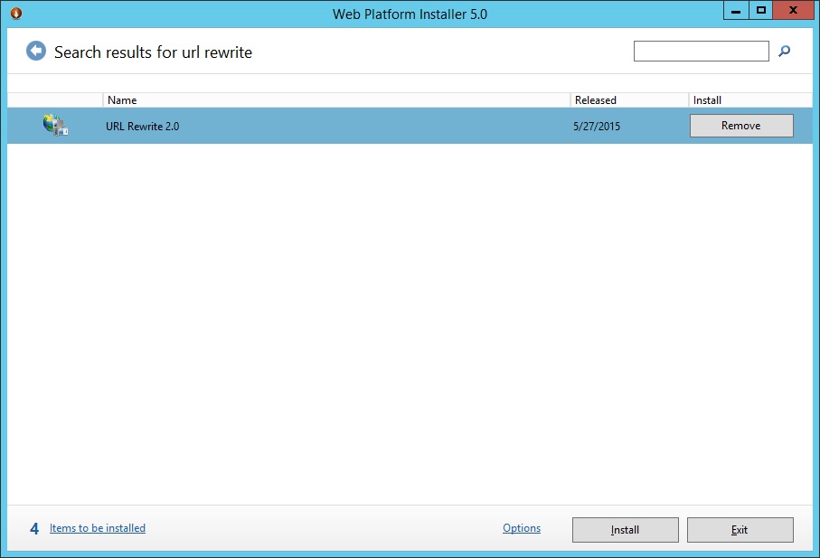Image resolution: width=820 pixels, height=558 pixels.
Task: Click the Web Platform Installer title bar icon
Action: (x=16, y=13)
